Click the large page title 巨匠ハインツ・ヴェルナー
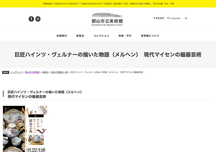Image resolution: width=216 pixels, height=152 pixels. click(108, 54)
